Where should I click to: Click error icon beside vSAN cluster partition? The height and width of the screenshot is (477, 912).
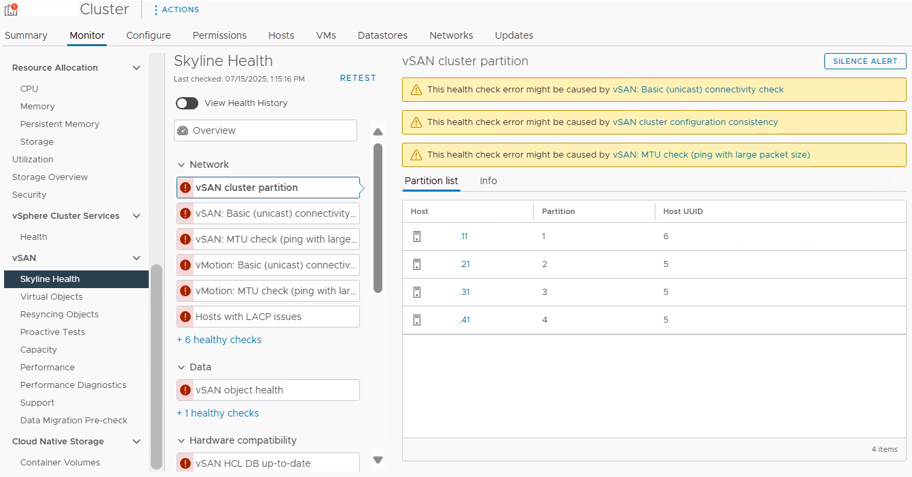pos(185,188)
